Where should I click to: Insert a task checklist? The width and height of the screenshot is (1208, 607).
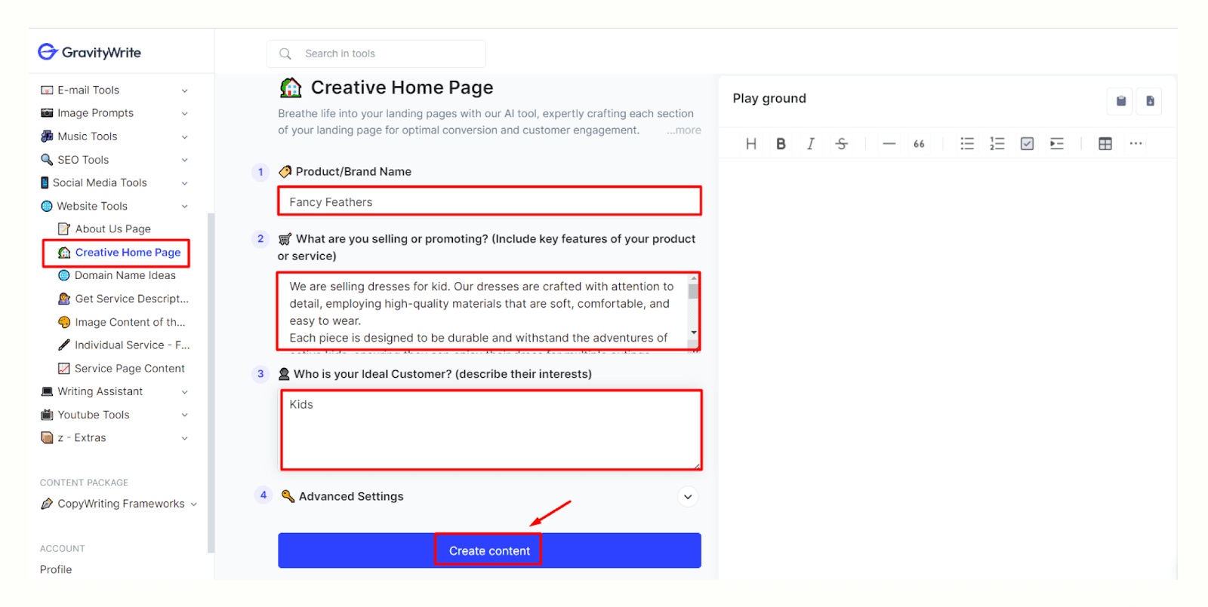pos(1027,143)
